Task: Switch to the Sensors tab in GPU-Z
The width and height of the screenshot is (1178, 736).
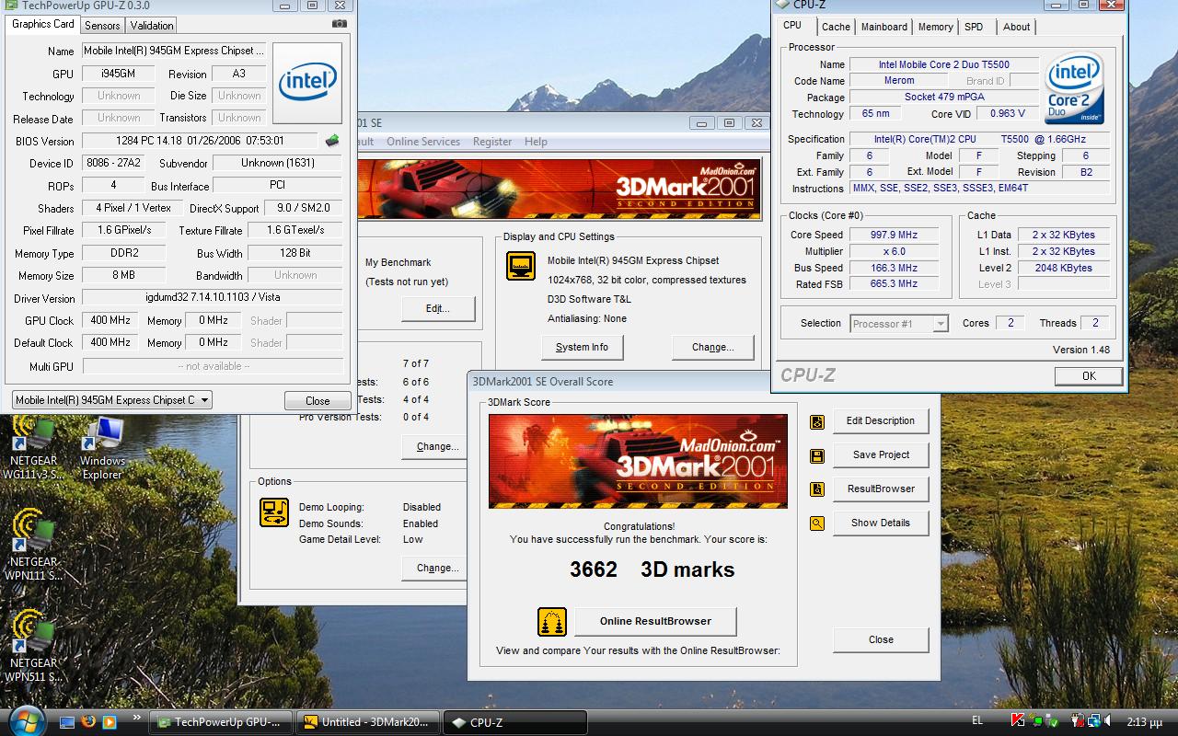Action: point(102,26)
